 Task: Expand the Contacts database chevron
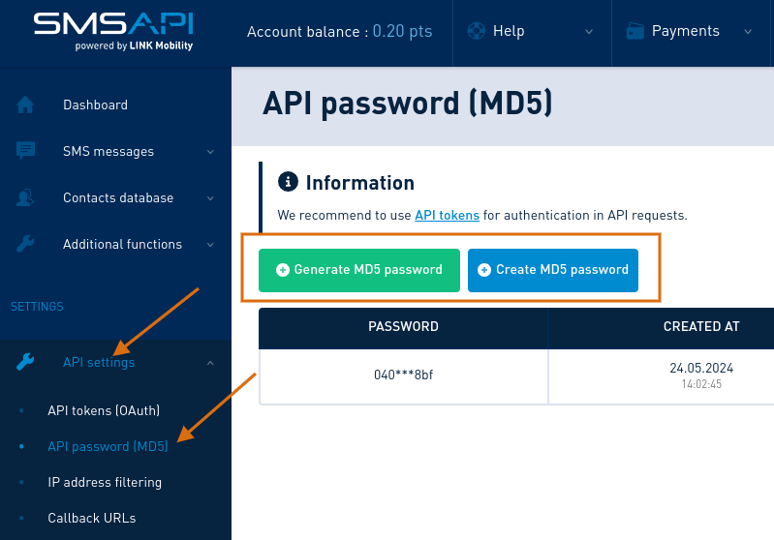point(210,197)
